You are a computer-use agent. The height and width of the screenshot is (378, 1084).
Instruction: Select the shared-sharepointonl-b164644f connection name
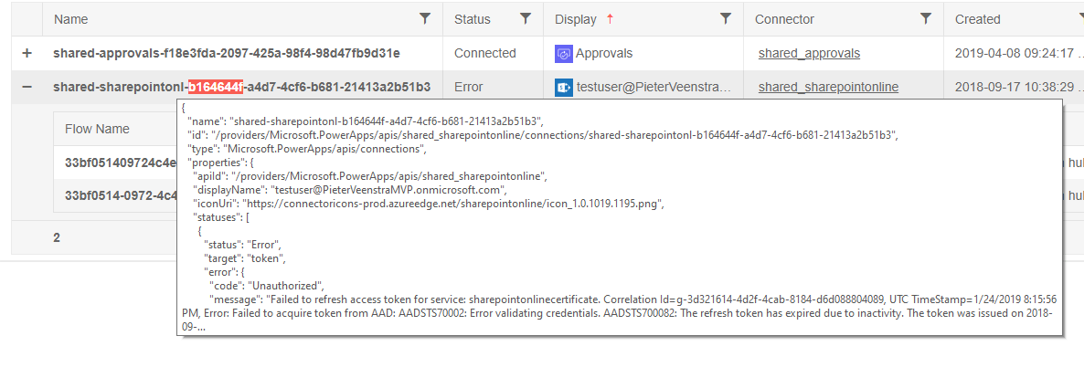coord(242,87)
